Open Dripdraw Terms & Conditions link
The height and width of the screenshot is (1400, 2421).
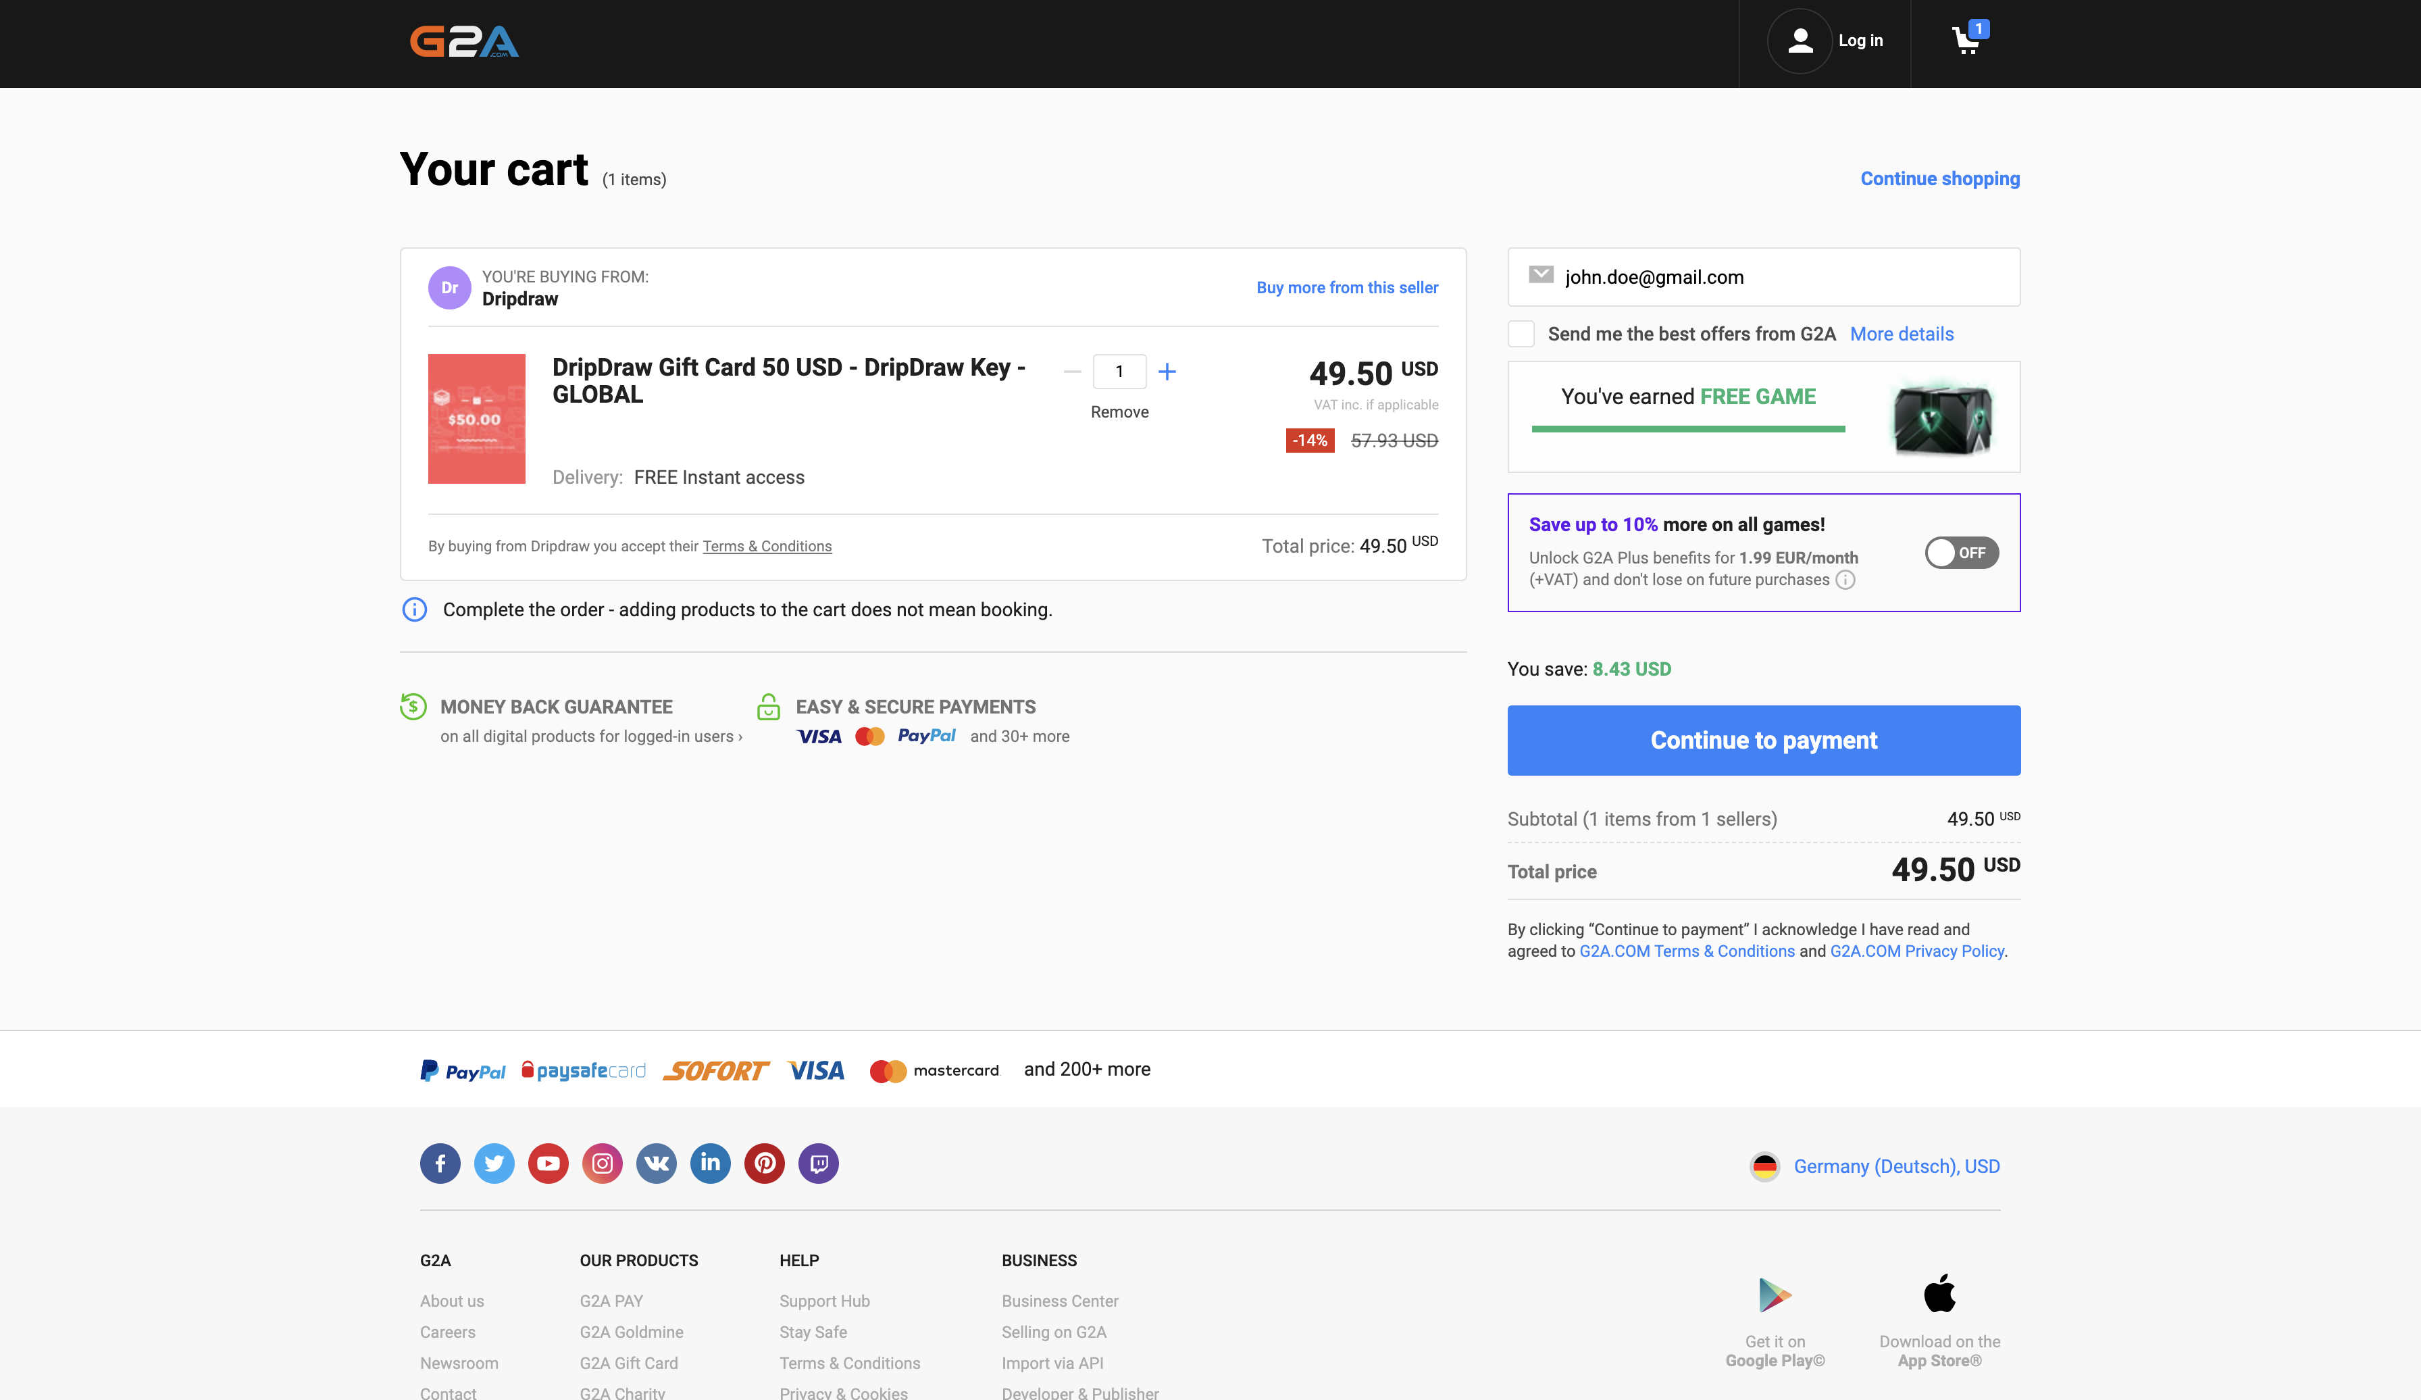pos(767,546)
